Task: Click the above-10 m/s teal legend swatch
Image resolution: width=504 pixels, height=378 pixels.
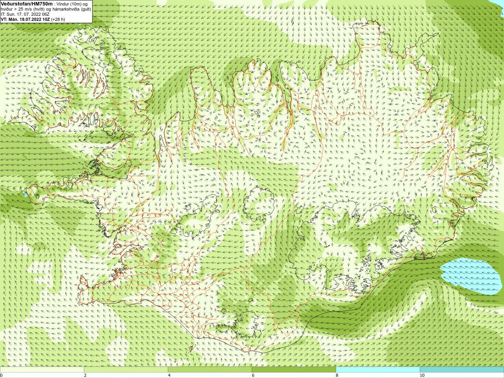Action: click(x=462, y=370)
